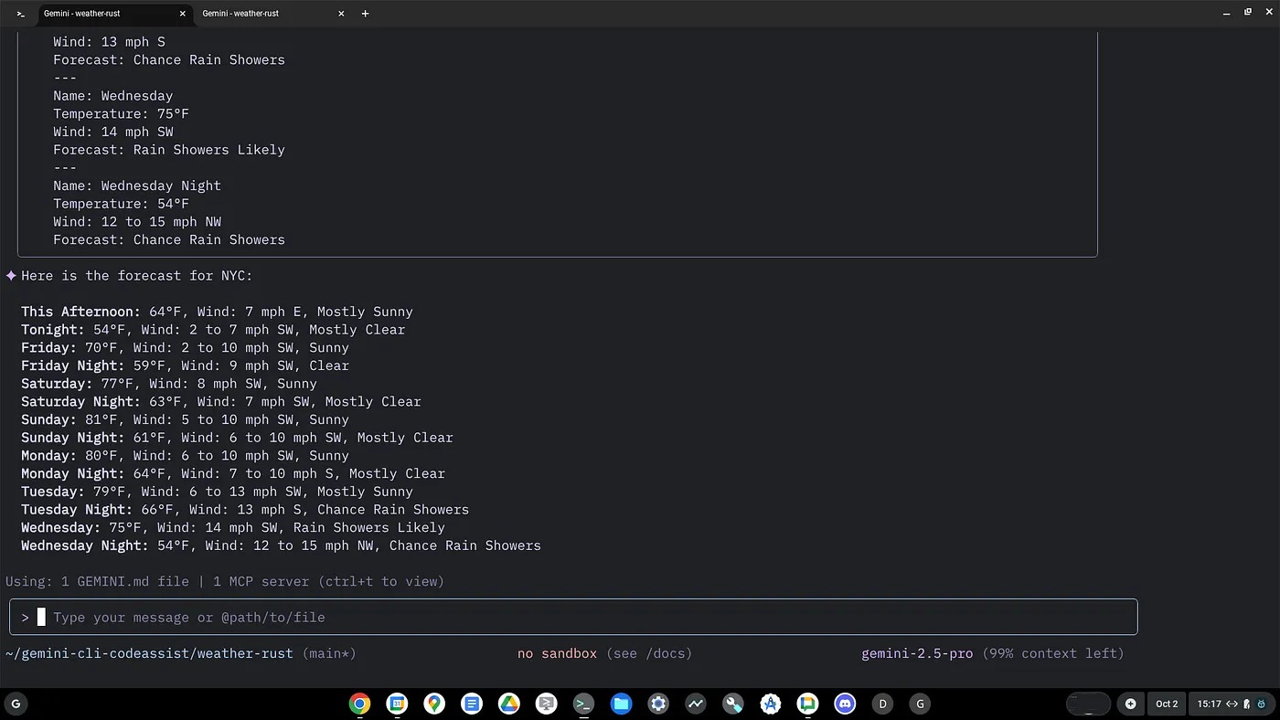Screen dimensions: 1280x720
Task: Click the Terminal app shelf icon
Action: click(x=583, y=704)
